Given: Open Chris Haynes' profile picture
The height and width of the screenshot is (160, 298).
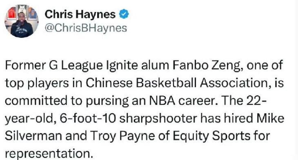Looking at the screenshot, I should coord(22,21).
